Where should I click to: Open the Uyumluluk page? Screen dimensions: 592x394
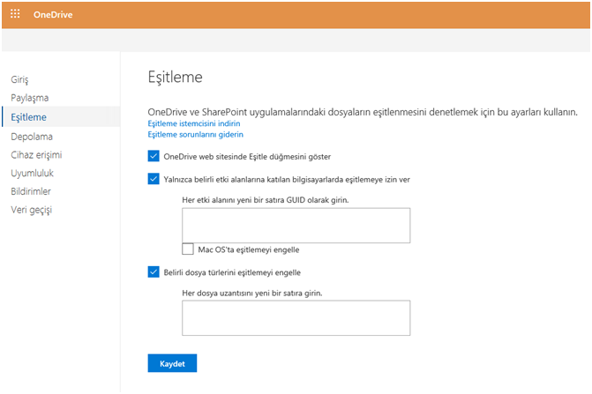[x=32, y=173]
